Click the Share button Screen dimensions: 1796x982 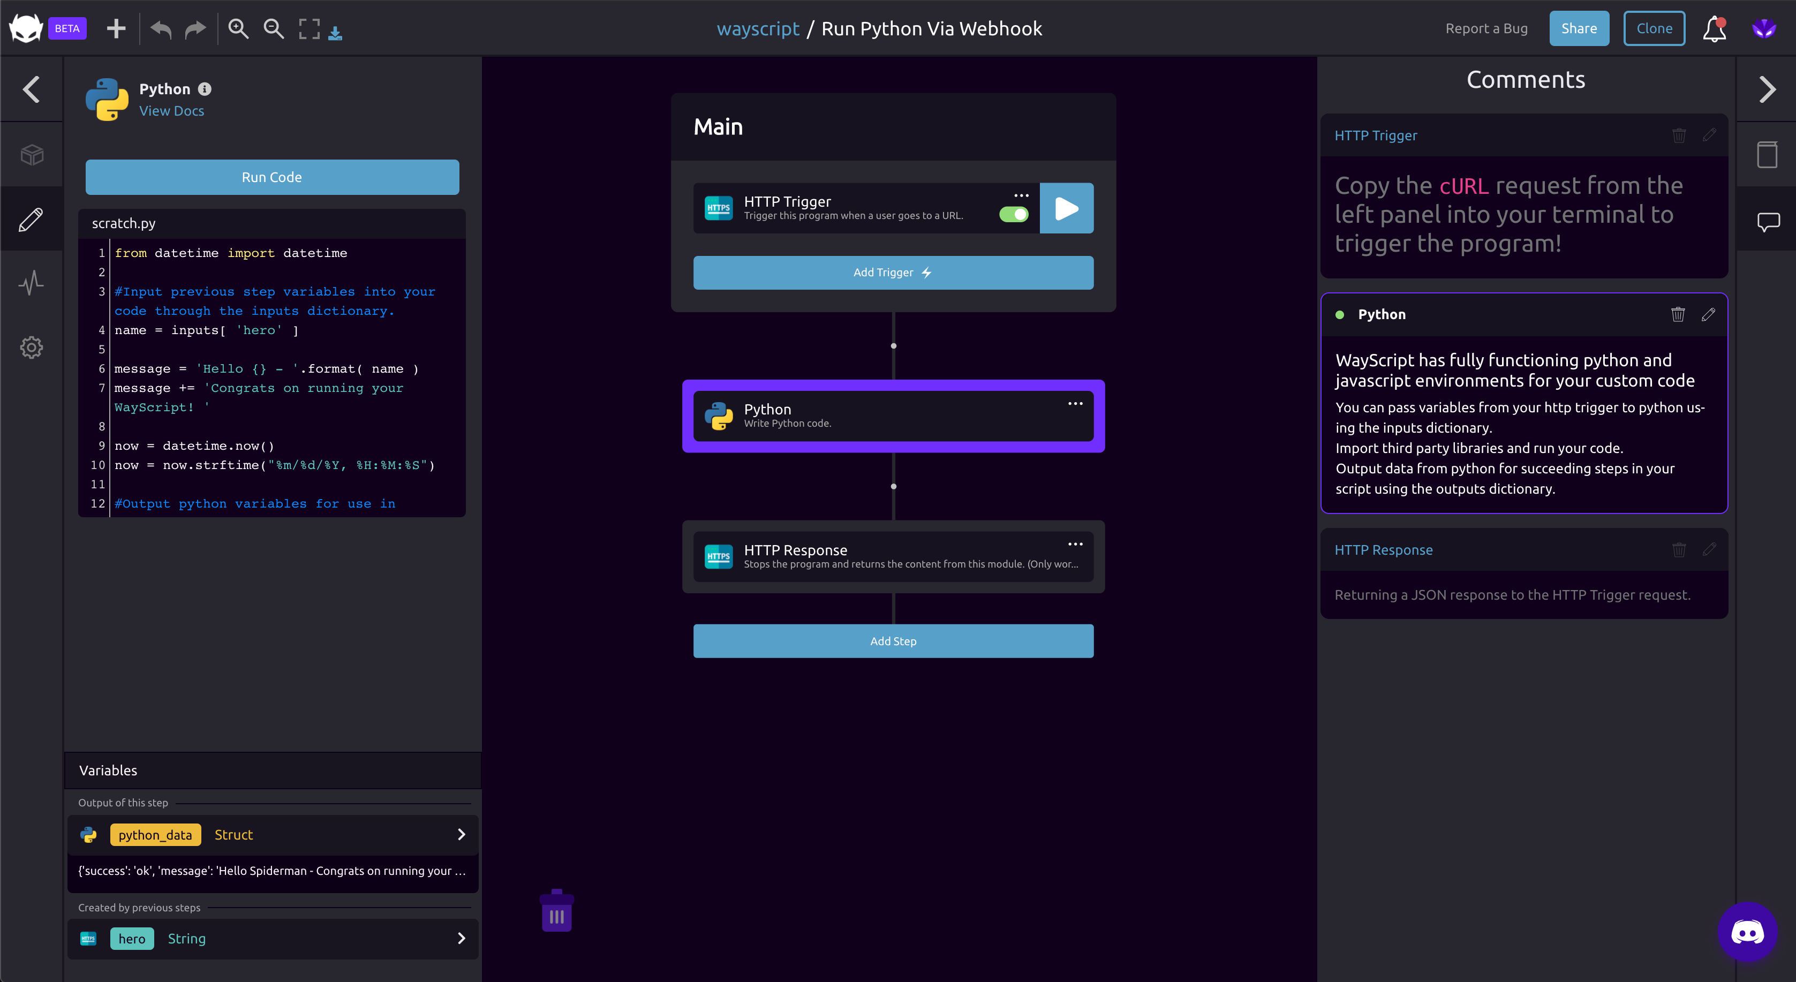[1579, 28]
